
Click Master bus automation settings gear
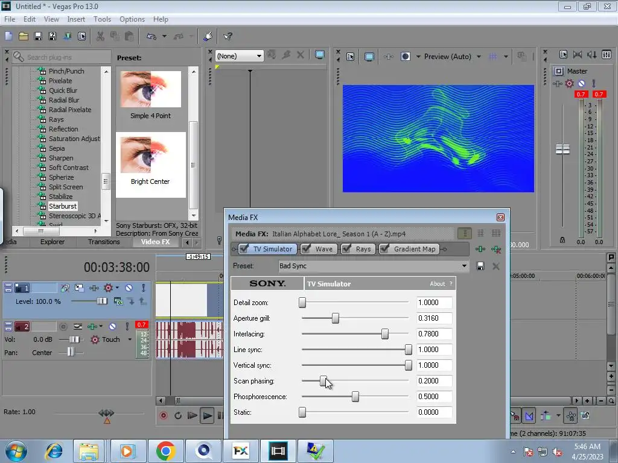[569, 83]
